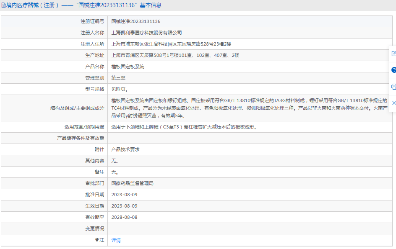Click the 无。 value in 备注 row
The height and width of the screenshot is (249, 396).
pos(115,172)
